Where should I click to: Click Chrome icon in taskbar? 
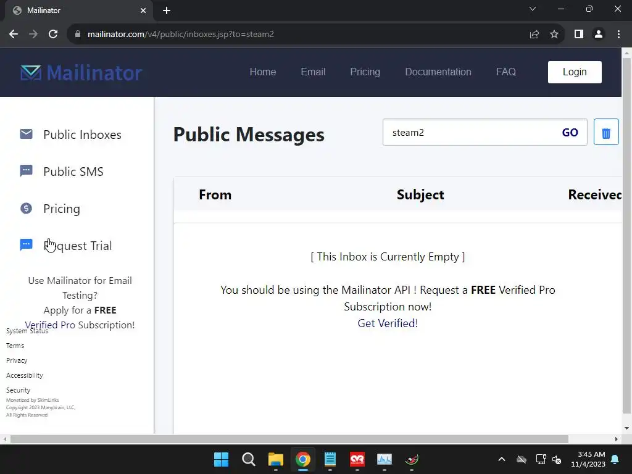(302, 459)
